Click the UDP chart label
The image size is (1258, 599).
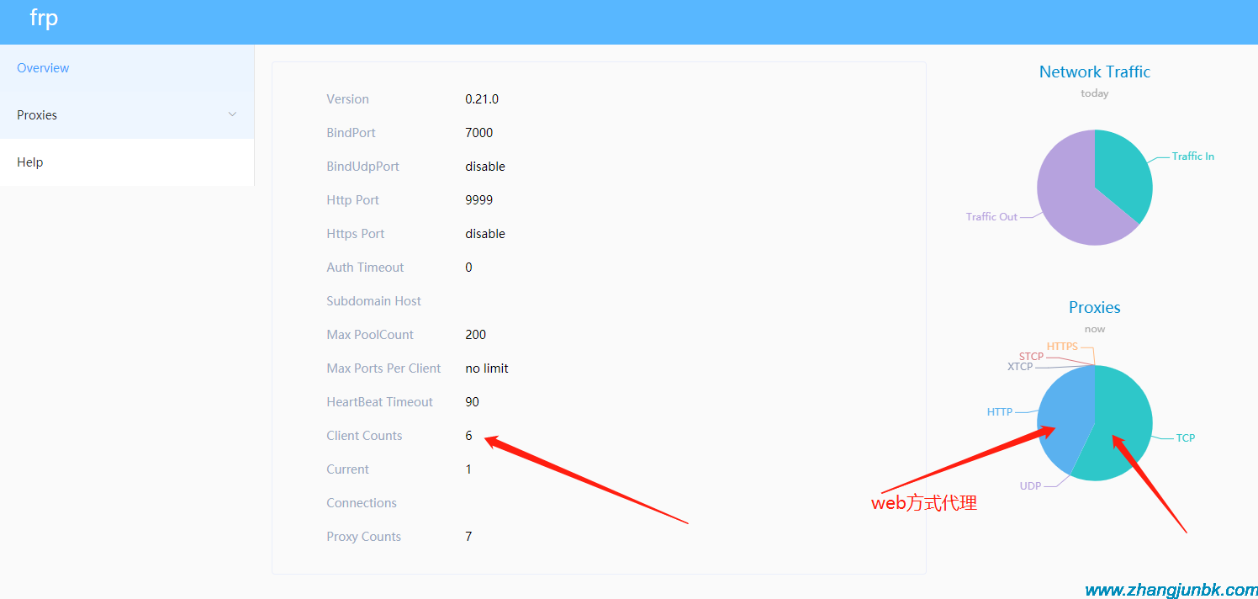click(x=1030, y=486)
